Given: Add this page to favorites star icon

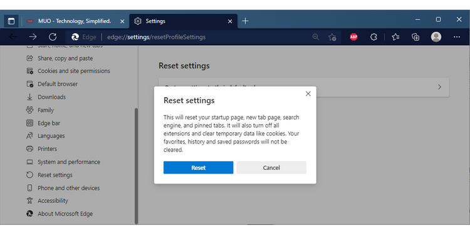Looking at the screenshot, I should [332, 37].
